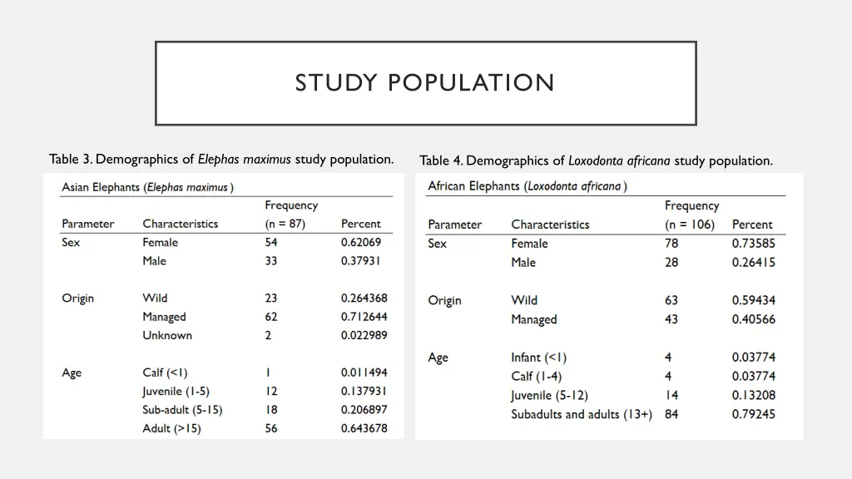Click the Female row value 54
Screen dimensions: 852x479
pos(269,242)
